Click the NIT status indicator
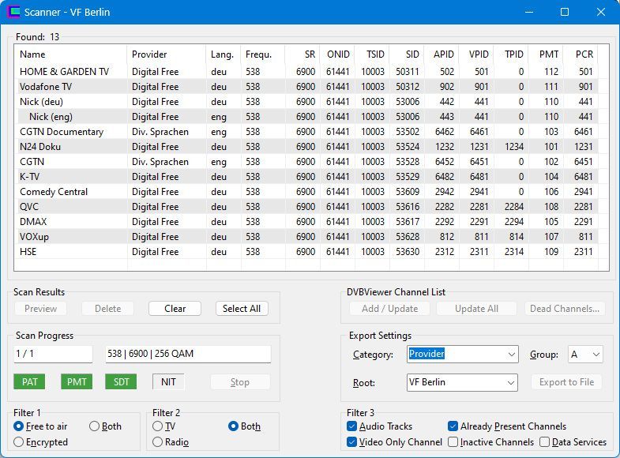Image resolution: width=620 pixels, height=458 pixels. click(x=168, y=381)
